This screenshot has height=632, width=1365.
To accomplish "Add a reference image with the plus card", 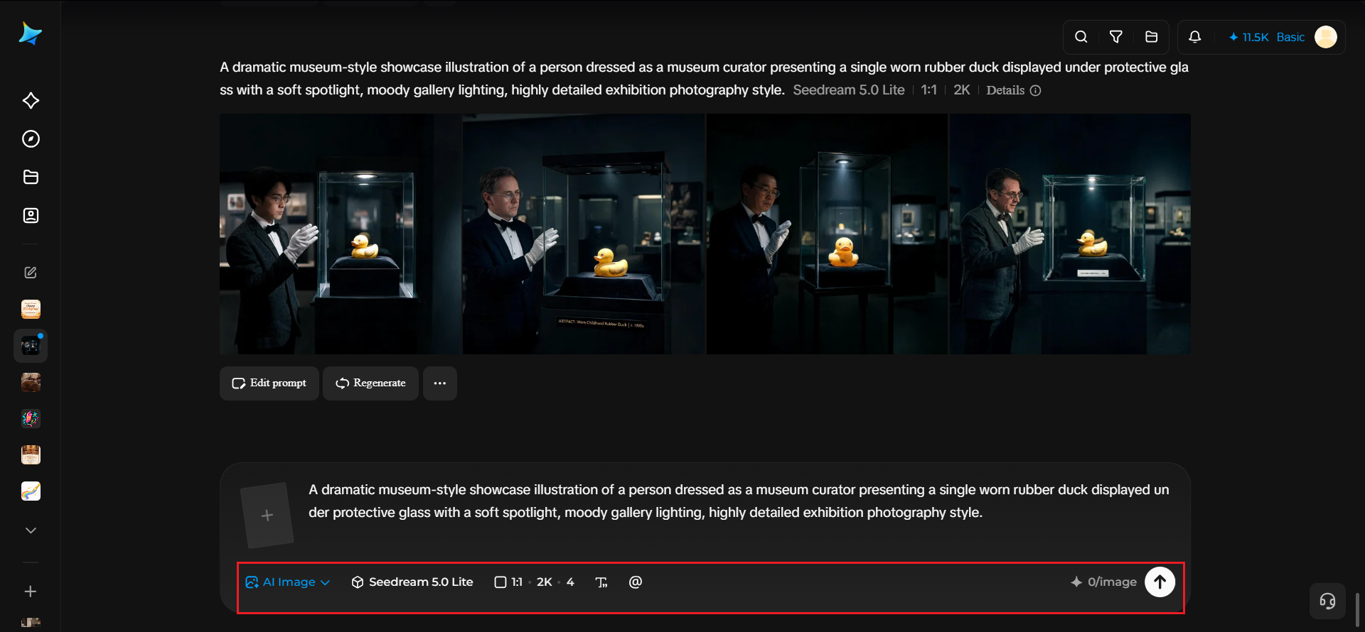I will (267, 516).
